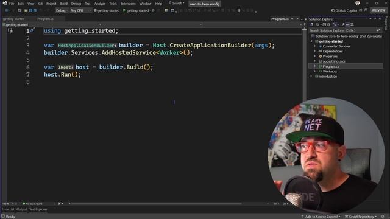The image size is (390, 219).
Task: Click the Save All toolbar icon
Action: pos(35,10)
